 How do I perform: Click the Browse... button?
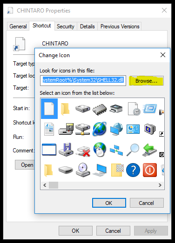pos(146,81)
